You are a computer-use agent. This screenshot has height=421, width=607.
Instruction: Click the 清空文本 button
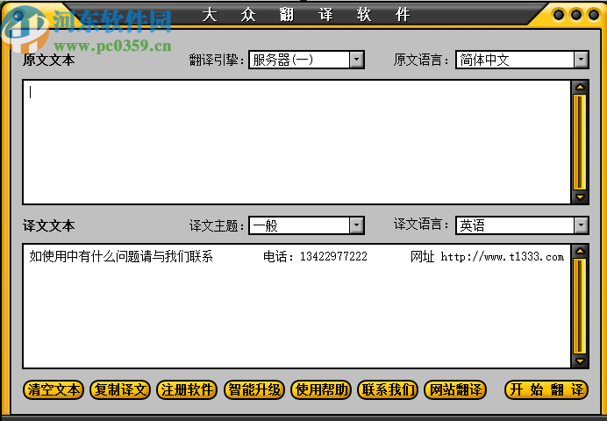[54, 389]
